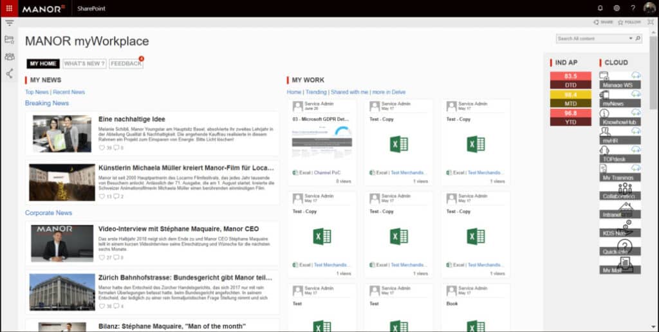659x332 pixels.
Task: Click the people group sidebar icon
Action: [9, 57]
